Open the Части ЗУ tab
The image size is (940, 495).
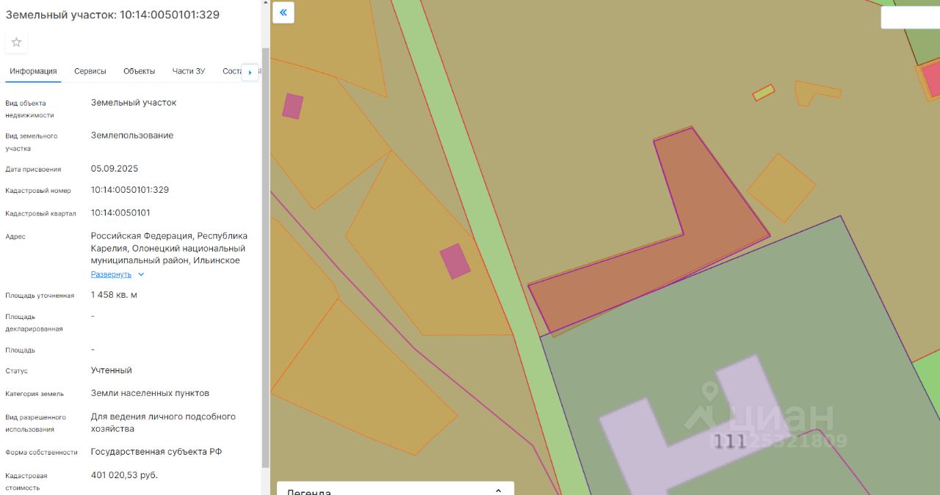189,71
